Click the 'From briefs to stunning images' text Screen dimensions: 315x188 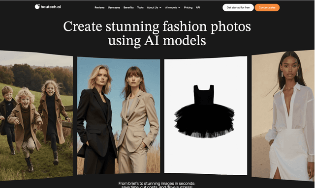click(x=157, y=185)
